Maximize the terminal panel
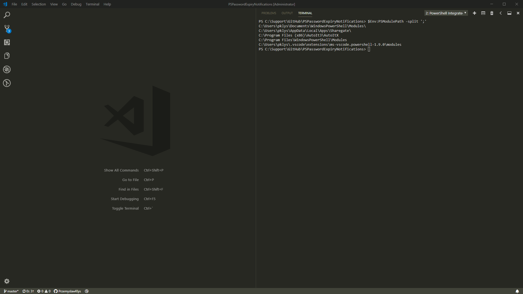Image resolution: width=523 pixels, height=294 pixels. point(509,13)
